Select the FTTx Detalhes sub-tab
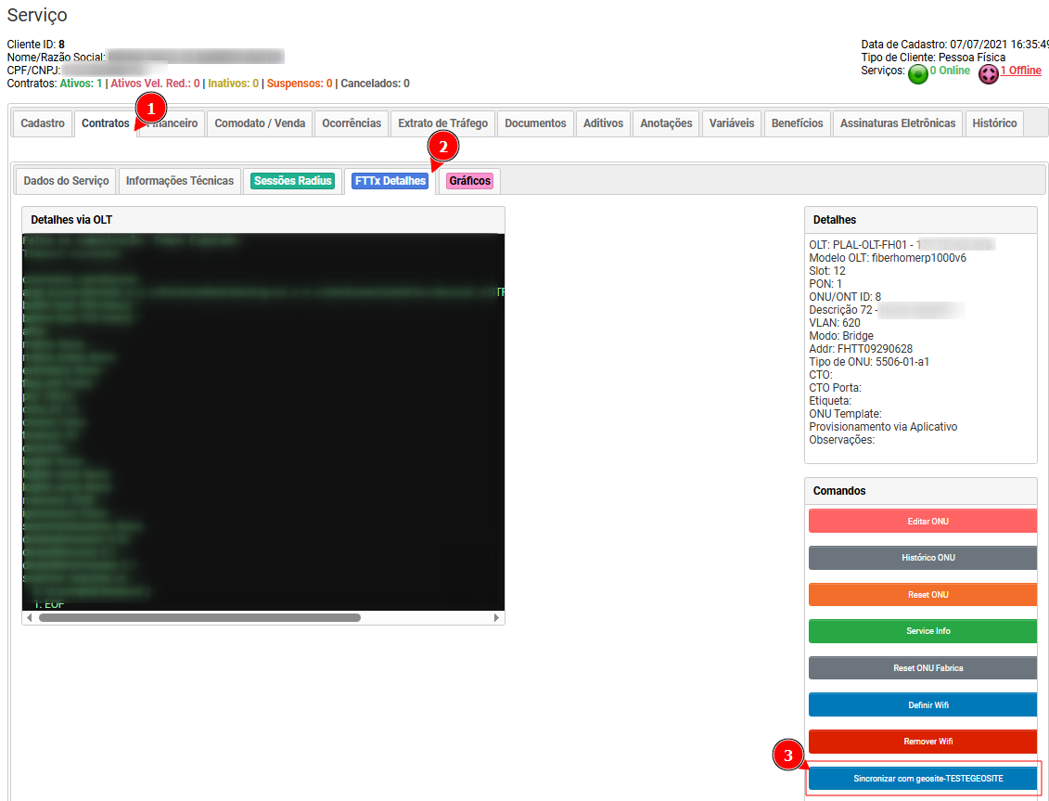This screenshot has height=801, width=1049. (390, 181)
